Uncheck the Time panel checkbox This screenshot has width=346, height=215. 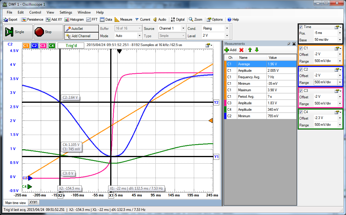tap(301, 27)
